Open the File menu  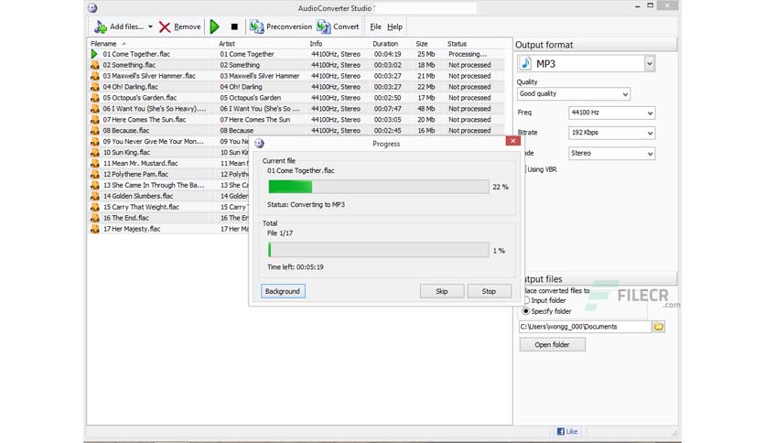tap(376, 27)
